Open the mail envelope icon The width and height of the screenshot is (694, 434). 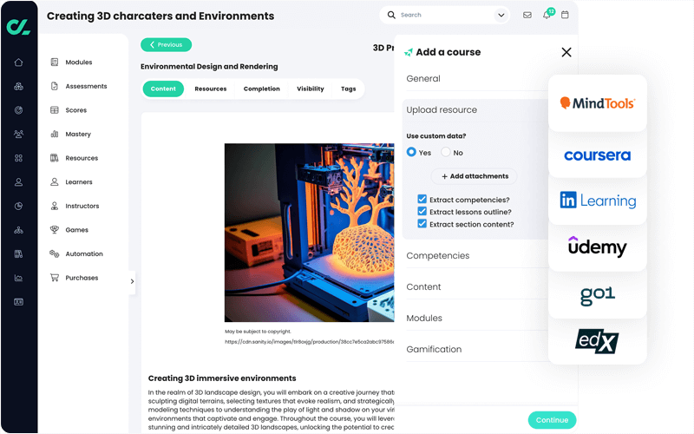pos(527,15)
